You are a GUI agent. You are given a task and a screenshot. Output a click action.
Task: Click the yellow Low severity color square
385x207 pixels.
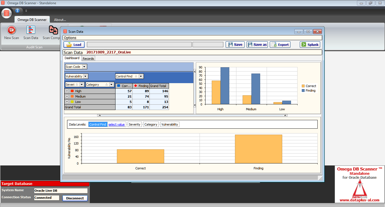click(72, 102)
